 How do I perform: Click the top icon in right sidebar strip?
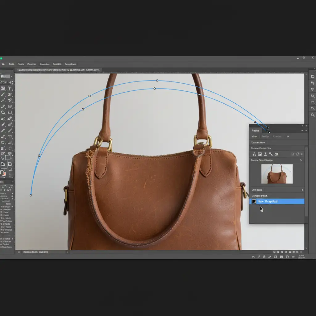pos(313,76)
